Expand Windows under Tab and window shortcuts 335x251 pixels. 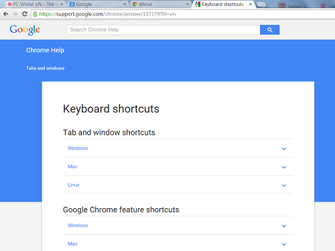[x=178, y=149]
